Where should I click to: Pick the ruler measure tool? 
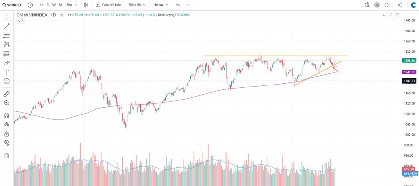point(7,93)
